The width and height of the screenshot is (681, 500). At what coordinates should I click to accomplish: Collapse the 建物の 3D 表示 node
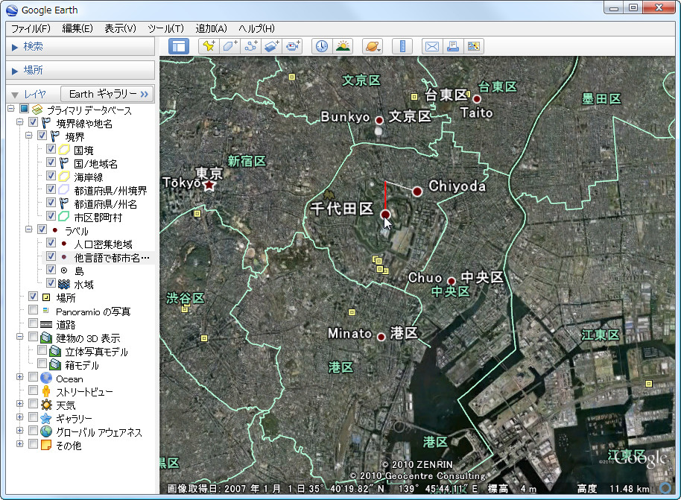pyautogui.click(x=20, y=337)
